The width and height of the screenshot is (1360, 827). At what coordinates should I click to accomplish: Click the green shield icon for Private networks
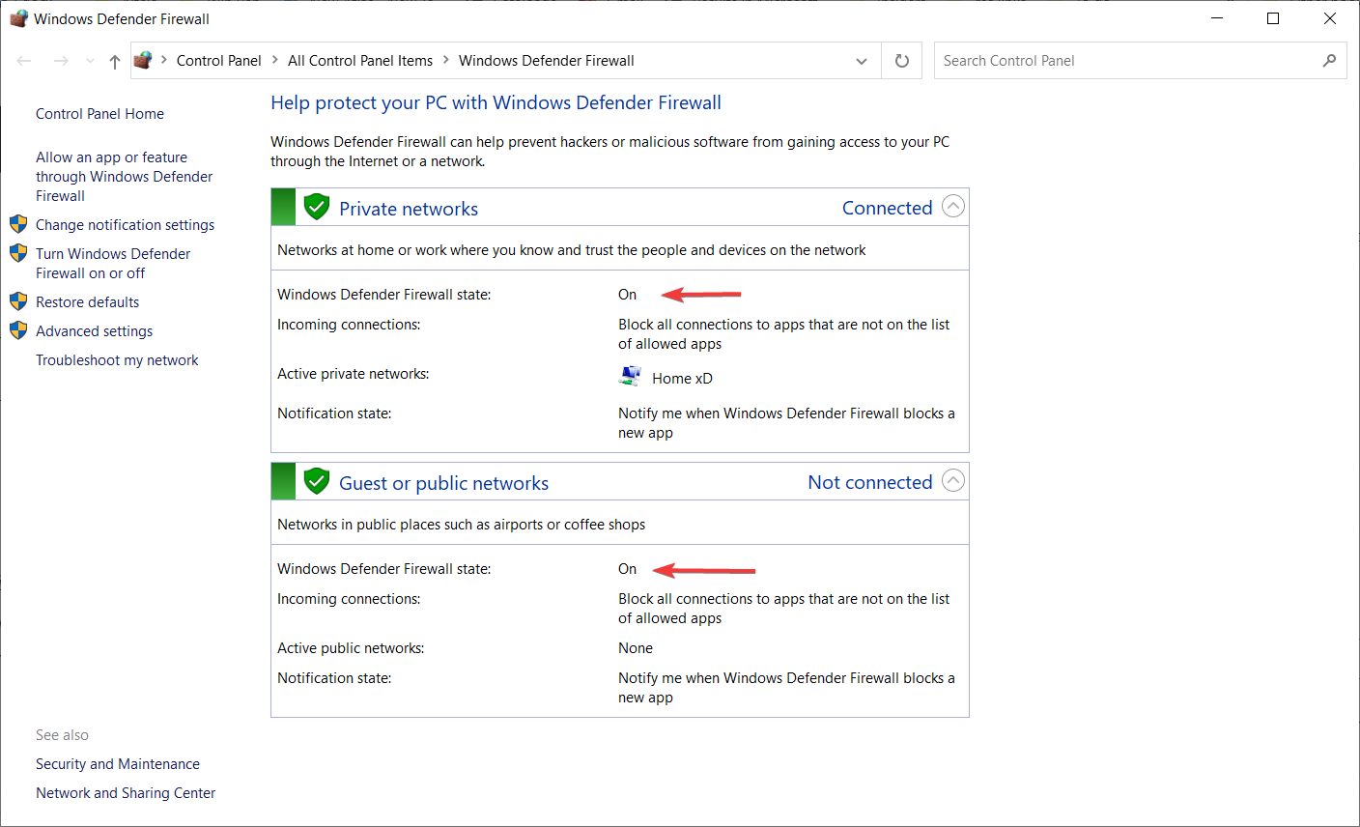(317, 207)
